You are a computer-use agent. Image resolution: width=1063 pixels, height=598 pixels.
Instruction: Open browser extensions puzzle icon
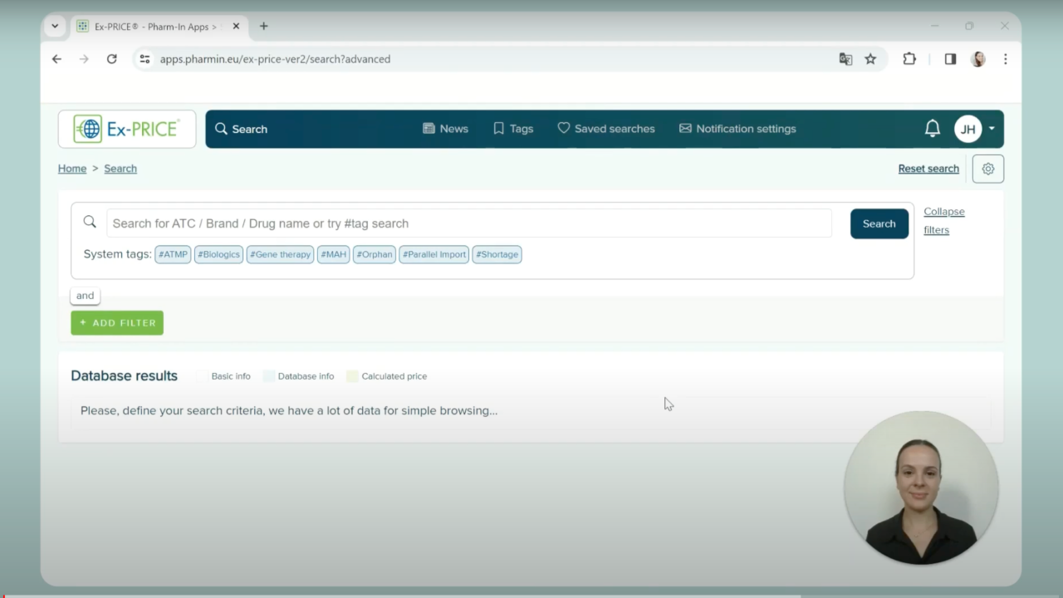tap(909, 59)
